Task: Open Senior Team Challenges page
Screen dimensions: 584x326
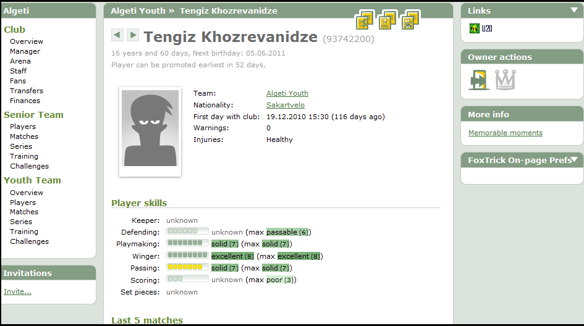Action: coord(29,166)
